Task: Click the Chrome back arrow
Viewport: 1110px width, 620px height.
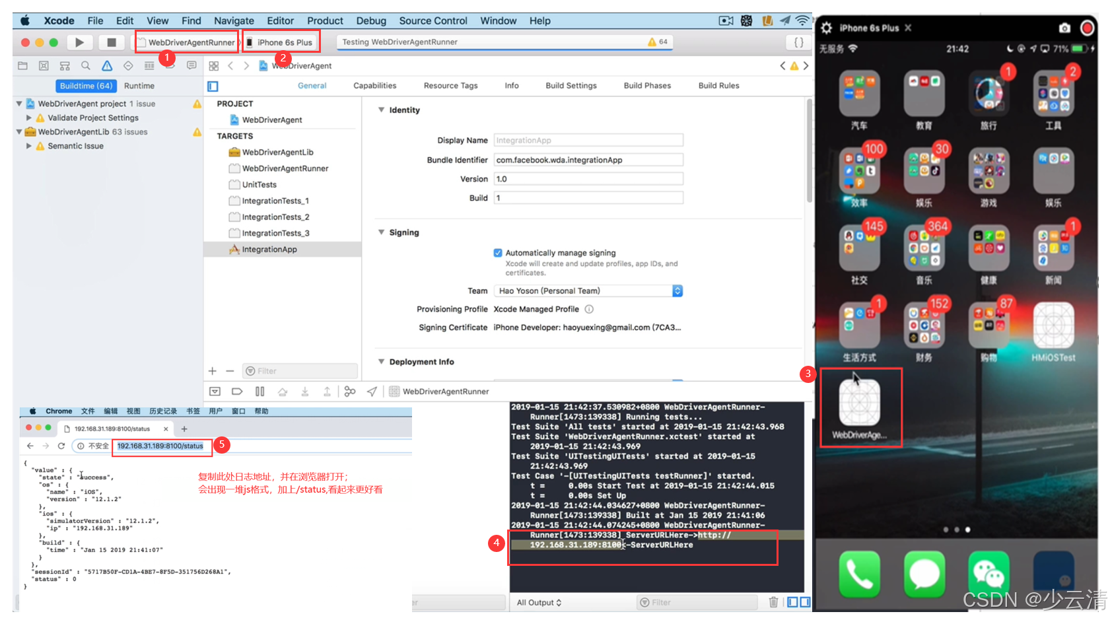Action: coord(30,446)
